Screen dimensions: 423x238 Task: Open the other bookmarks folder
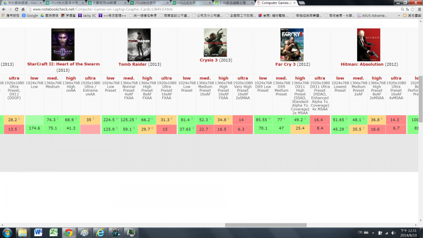coord(412,16)
